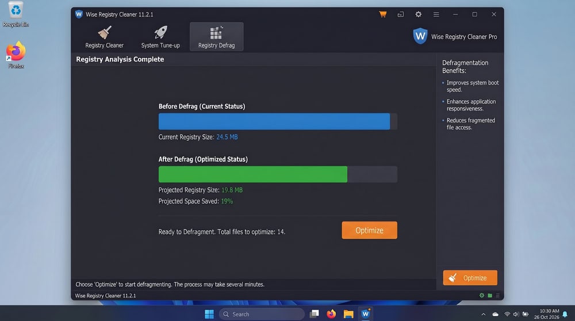Switch to the System Tune-up tab
The image size is (575, 321).
pos(160,37)
